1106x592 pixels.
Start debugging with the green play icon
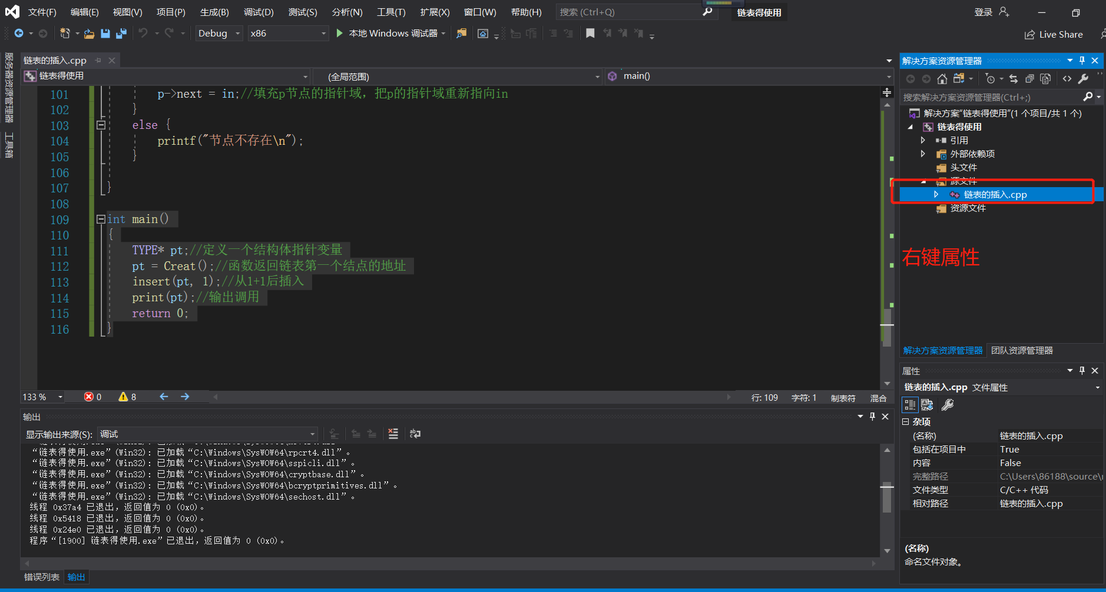[339, 34]
